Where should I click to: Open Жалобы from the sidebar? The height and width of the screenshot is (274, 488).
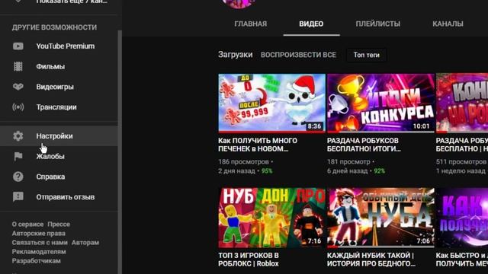click(59, 156)
